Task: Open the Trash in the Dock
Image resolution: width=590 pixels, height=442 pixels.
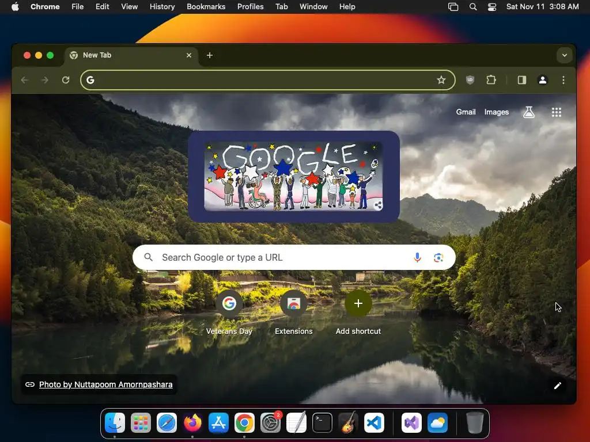Action: pyautogui.click(x=475, y=423)
